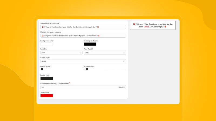Click the Countdown duration (1 - 120 minutes) label

(x=55, y=84)
